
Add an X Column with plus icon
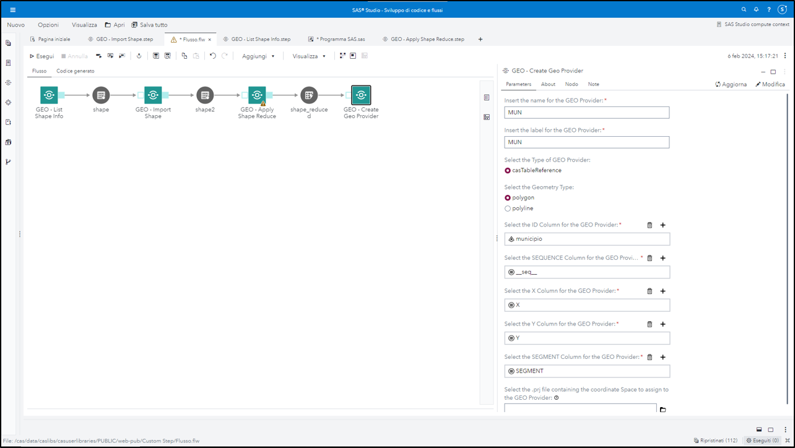pyautogui.click(x=662, y=291)
